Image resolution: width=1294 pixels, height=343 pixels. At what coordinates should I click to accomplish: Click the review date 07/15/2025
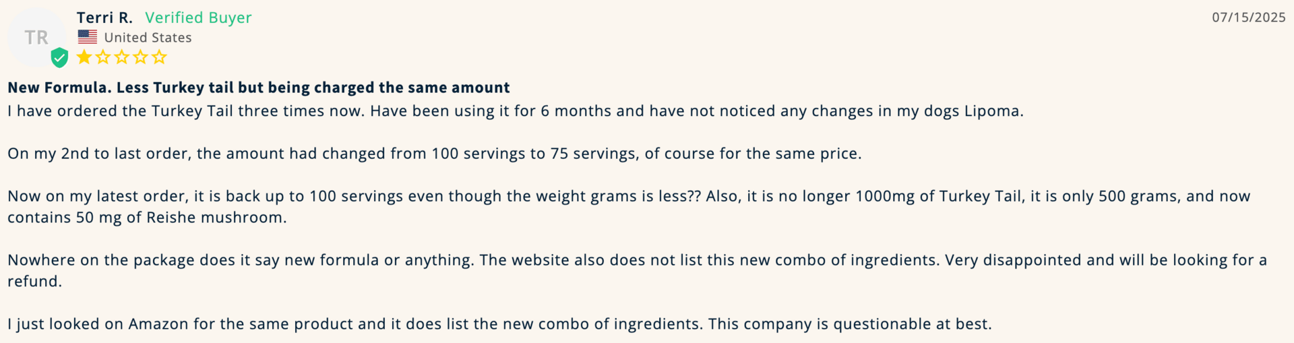1249,18
